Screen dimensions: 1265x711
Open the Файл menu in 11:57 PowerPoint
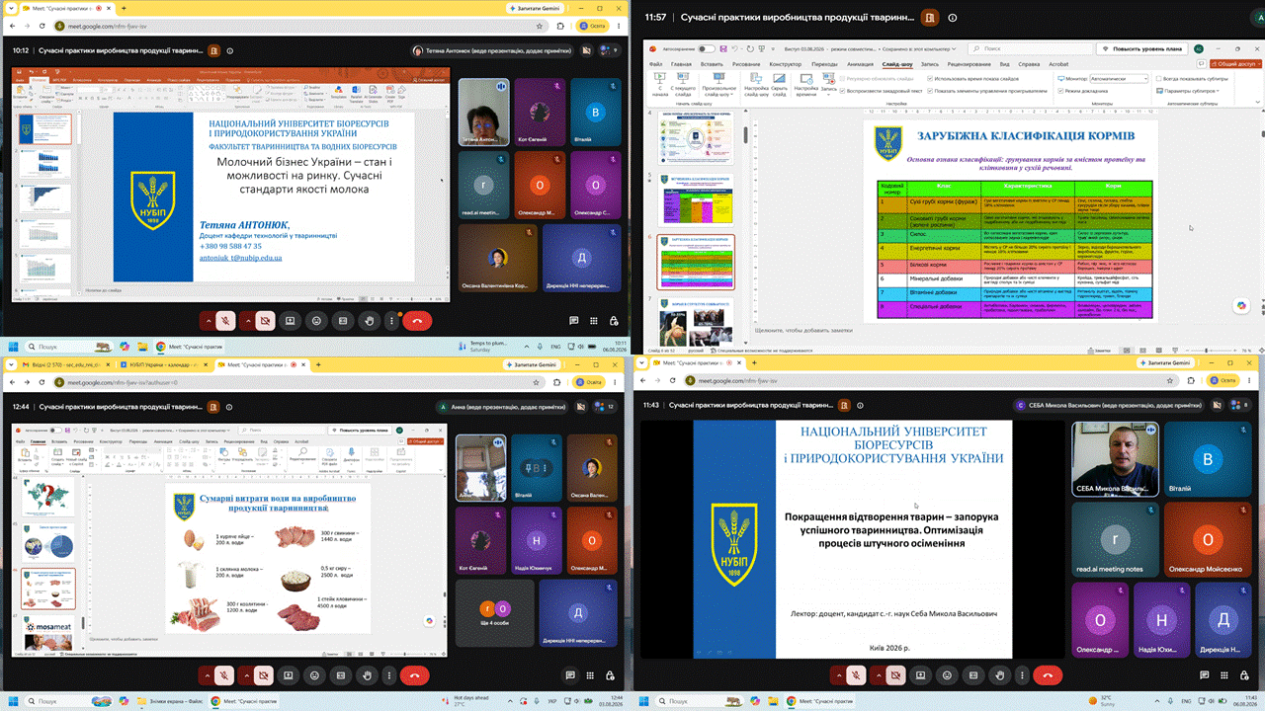(x=656, y=64)
